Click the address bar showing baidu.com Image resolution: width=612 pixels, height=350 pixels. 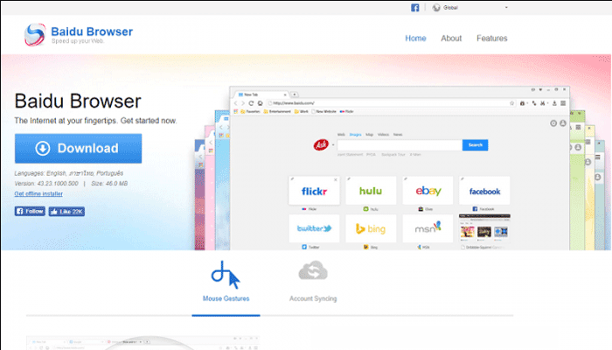(x=392, y=103)
